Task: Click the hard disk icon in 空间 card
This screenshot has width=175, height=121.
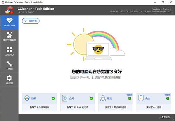Action: click(x=65, y=98)
